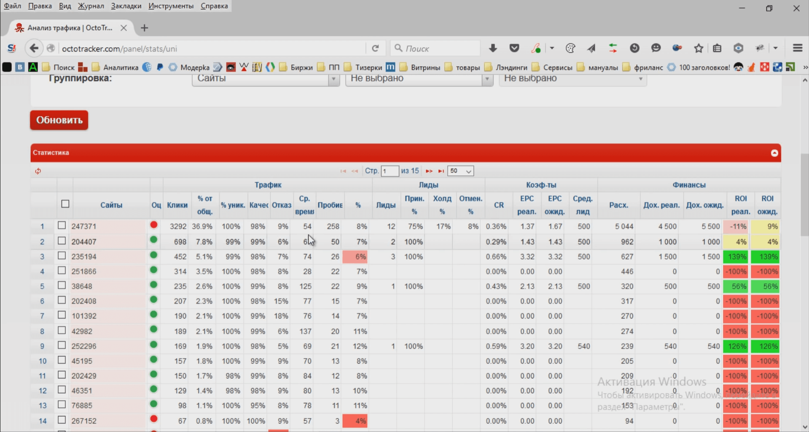Check the box for site 38648
This screenshot has width=809, height=432.
point(62,285)
